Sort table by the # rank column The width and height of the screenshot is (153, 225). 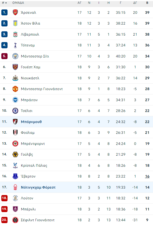coord(4,3)
